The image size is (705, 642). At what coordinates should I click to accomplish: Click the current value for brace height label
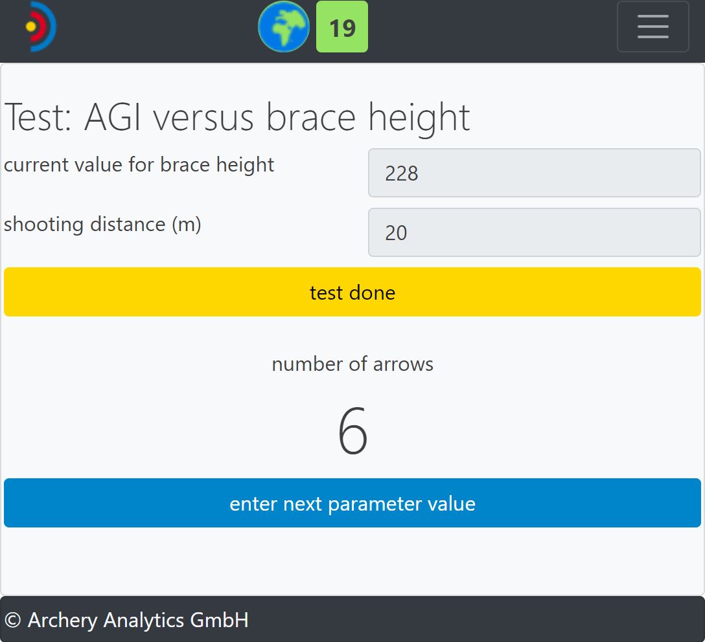click(139, 165)
